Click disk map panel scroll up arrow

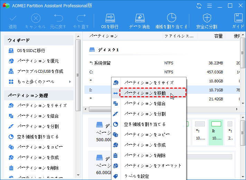243,117
